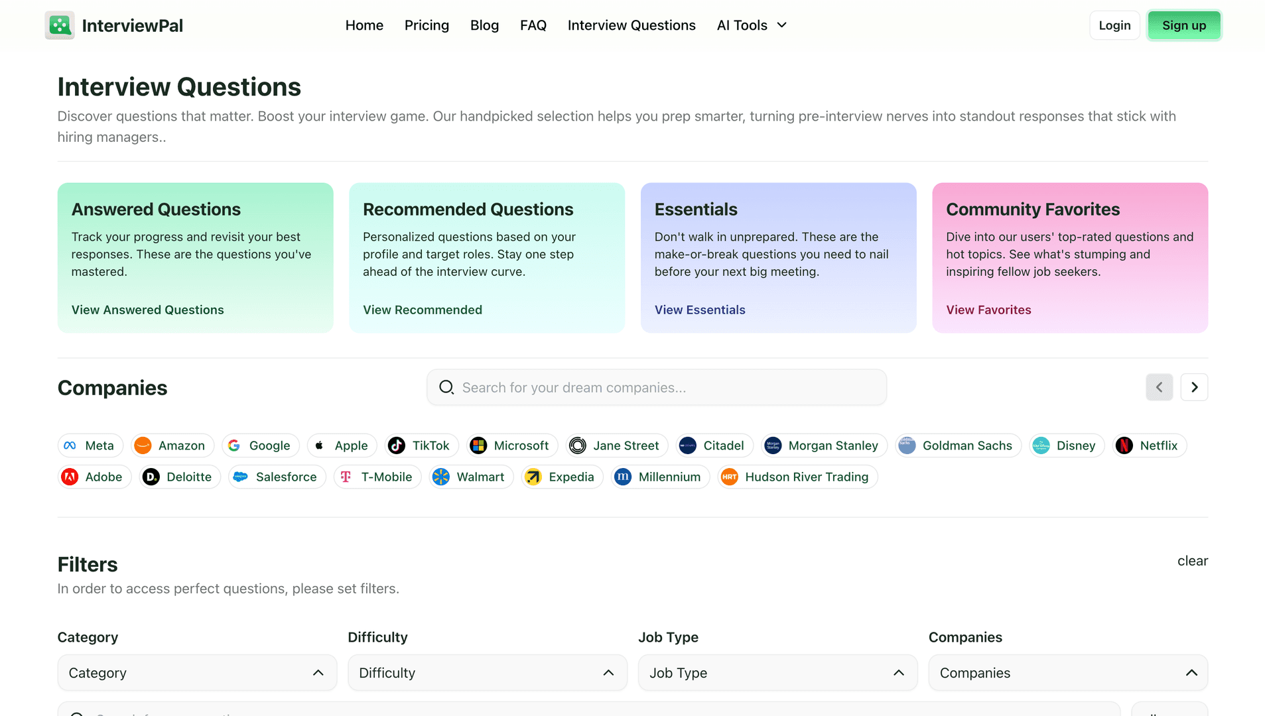This screenshot has width=1265, height=716.
Task: Open the Category filter dropdown
Action: coord(197,673)
